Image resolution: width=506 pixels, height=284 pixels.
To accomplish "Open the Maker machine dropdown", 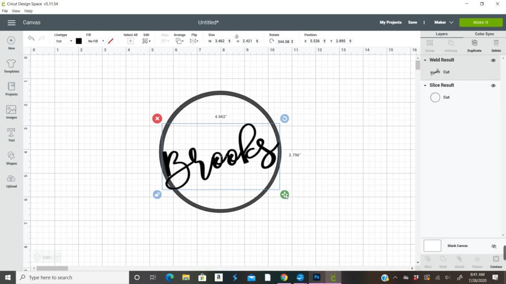I will [444, 22].
